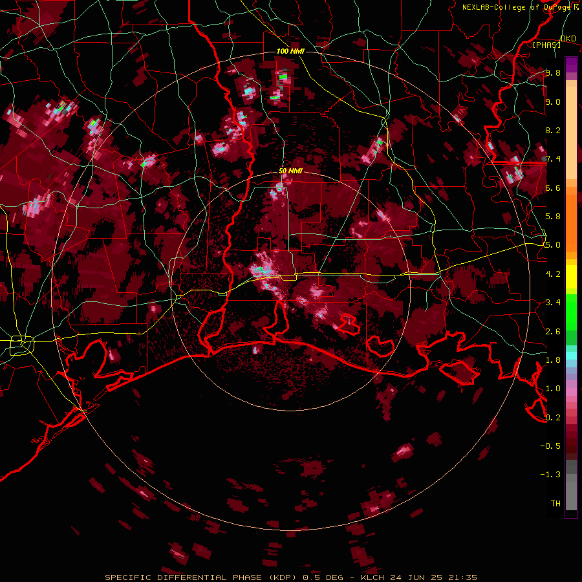This screenshot has width=582, height=582.
Task: Pick the cyan segment of the color bar
Action: click(x=571, y=356)
